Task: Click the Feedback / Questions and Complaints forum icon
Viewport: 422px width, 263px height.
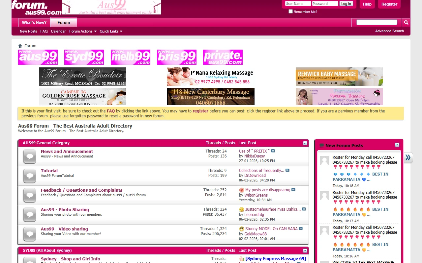Action: coord(29,195)
